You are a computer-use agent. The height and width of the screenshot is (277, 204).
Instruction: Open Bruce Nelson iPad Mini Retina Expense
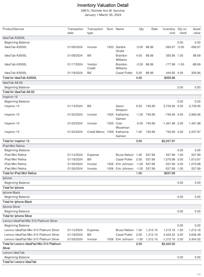(x=102, y=155)
